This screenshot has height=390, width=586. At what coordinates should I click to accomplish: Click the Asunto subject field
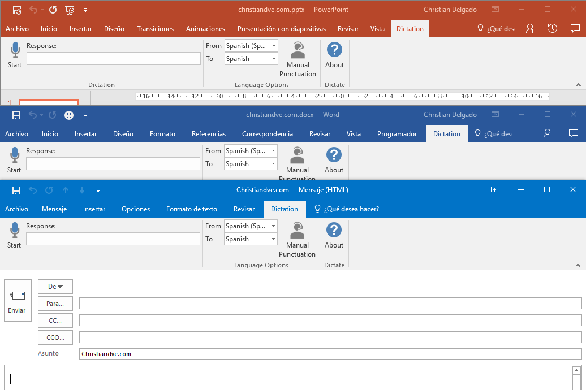click(x=330, y=354)
